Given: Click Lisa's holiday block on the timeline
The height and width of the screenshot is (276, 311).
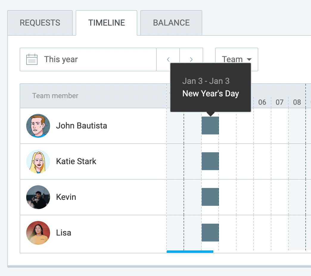Looking at the screenshot, I should click(x=210, y=233).
